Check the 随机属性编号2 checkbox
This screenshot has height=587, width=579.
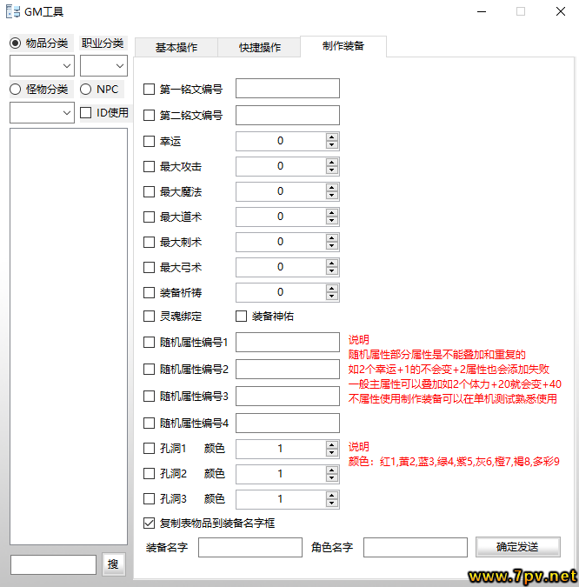point(149,369)
